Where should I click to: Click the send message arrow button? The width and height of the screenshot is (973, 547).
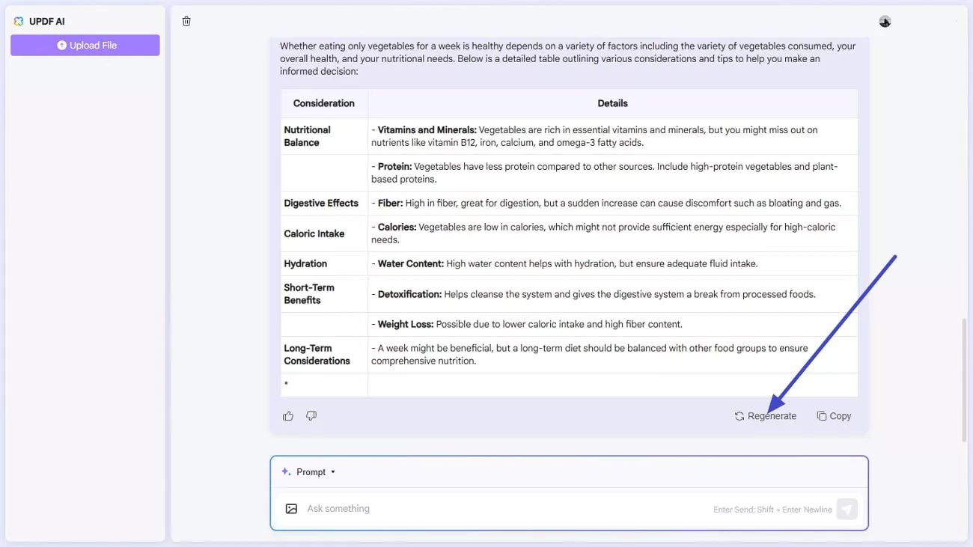point(847,509)
